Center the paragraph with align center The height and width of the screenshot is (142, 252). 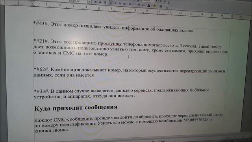(x=115, y=3)
